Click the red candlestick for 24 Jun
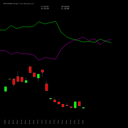The height and width of the screenshot is (128, 128). pyautogui.click(x=79, y=104)
